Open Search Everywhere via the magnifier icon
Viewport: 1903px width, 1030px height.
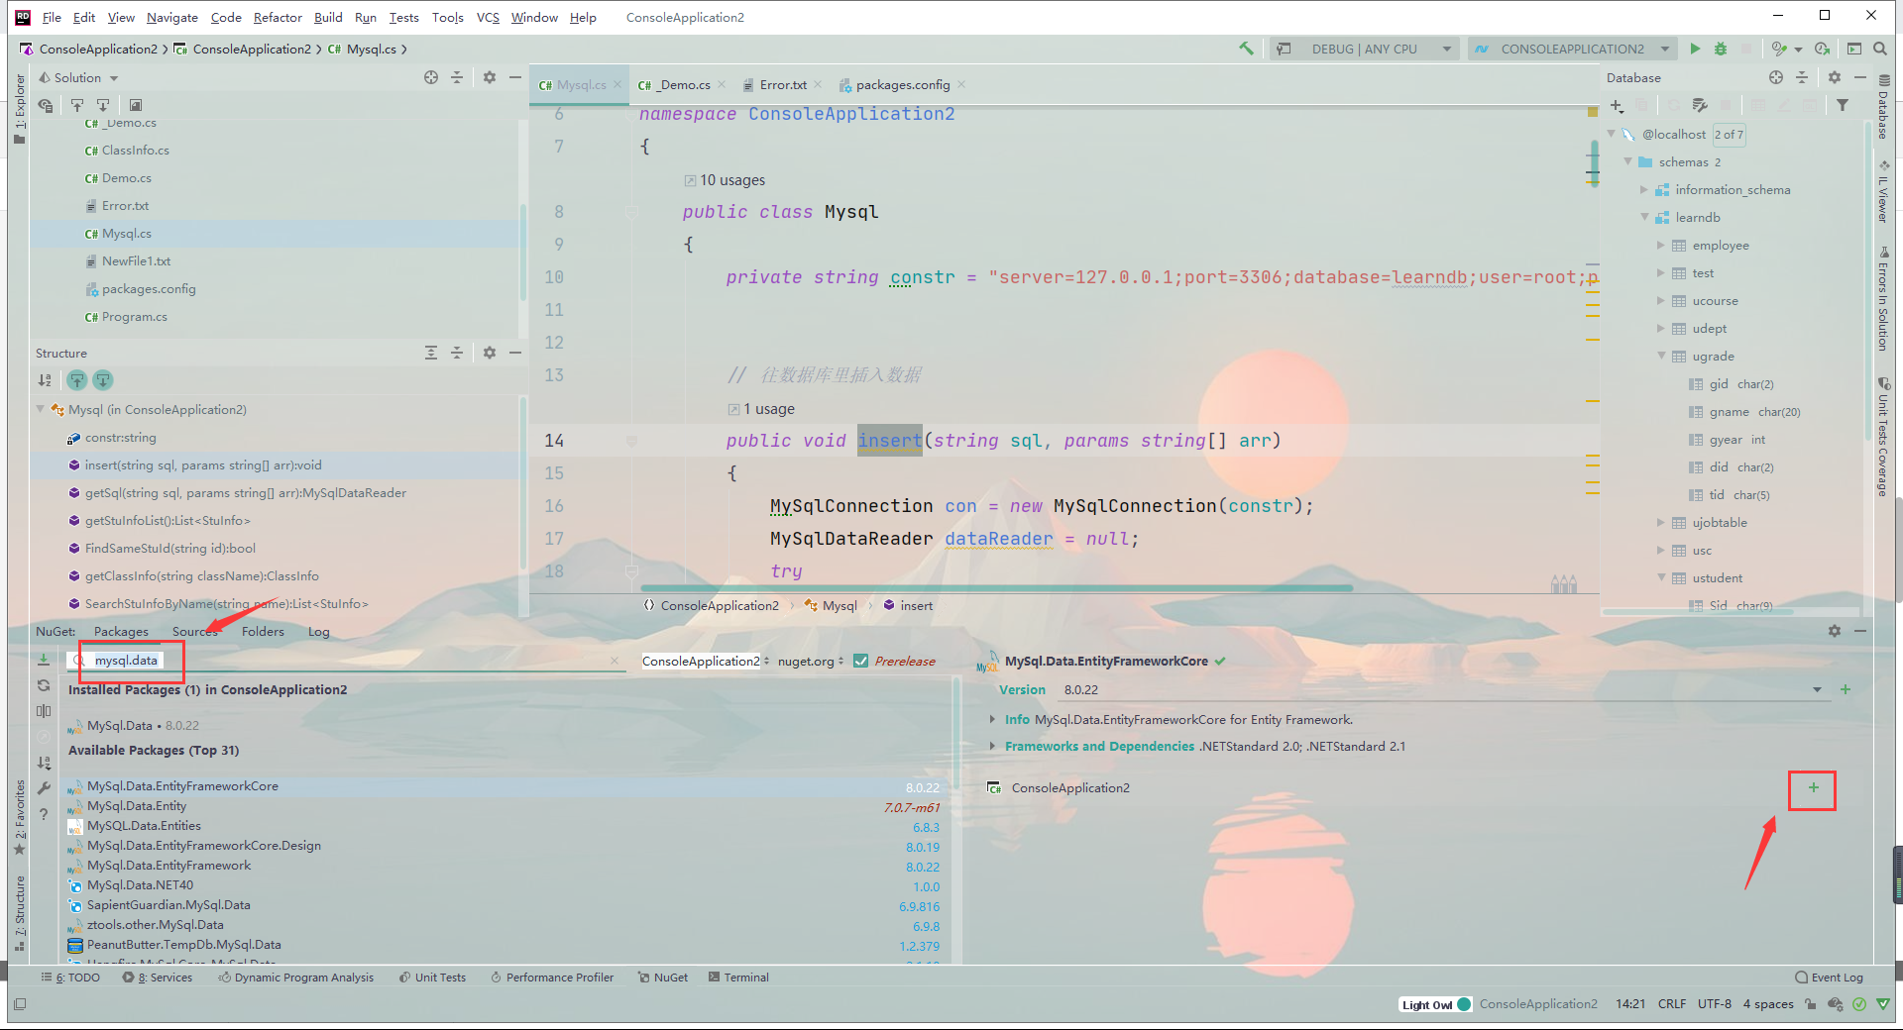[1879, 48]
